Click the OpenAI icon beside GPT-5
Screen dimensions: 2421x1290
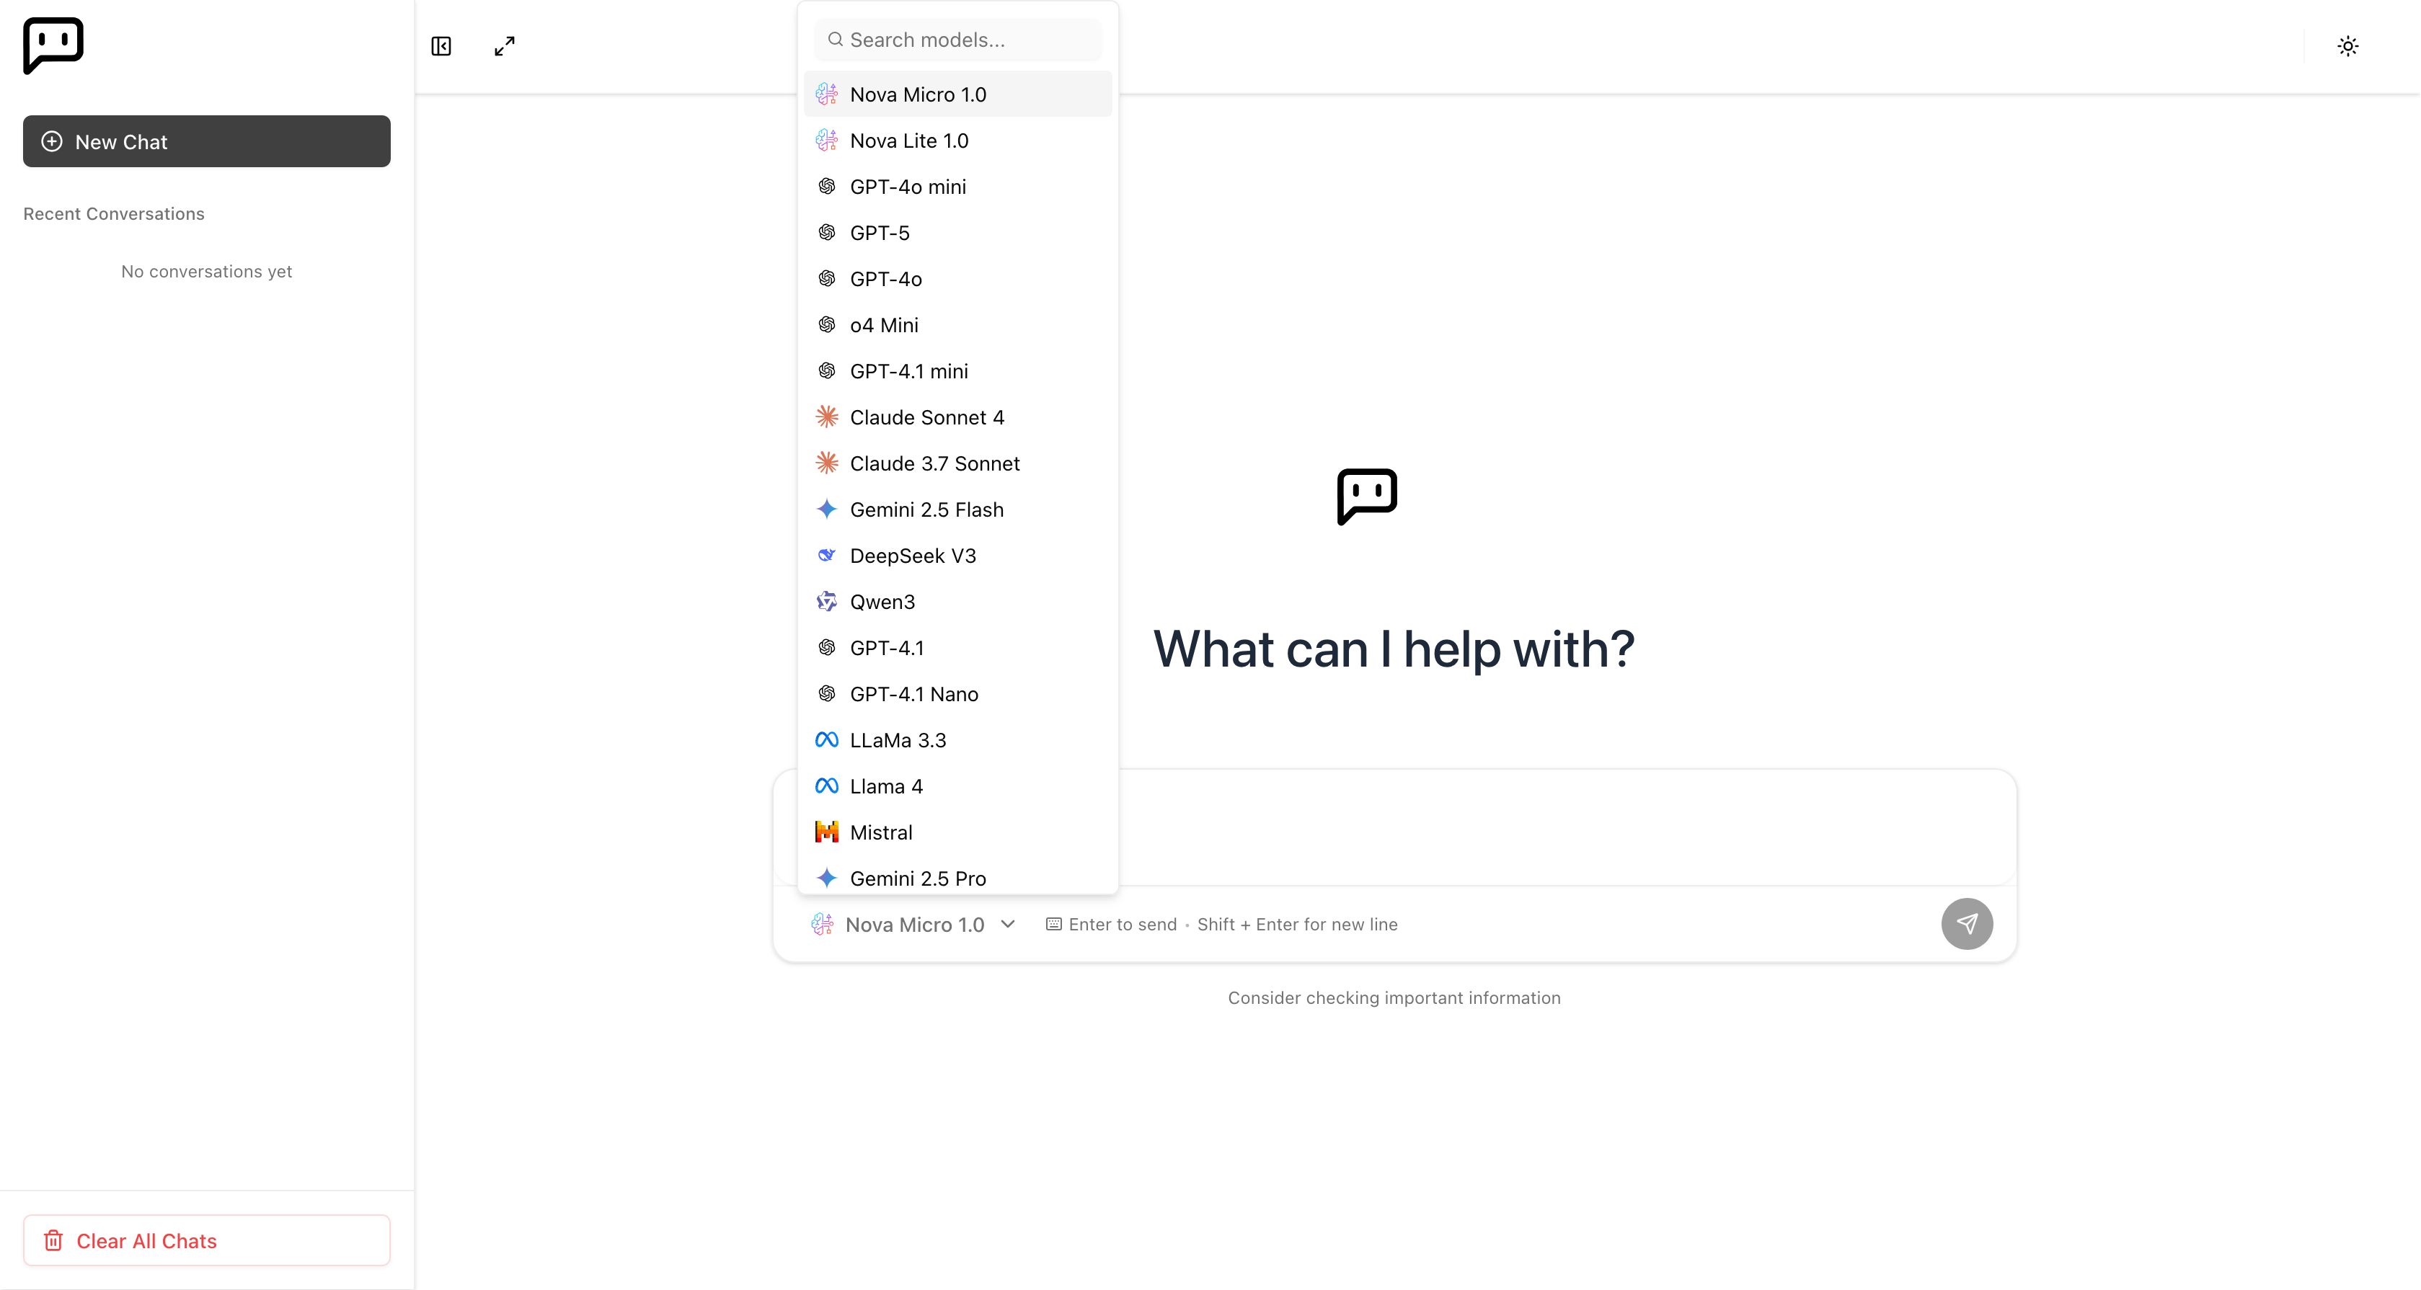click(827, 232)
